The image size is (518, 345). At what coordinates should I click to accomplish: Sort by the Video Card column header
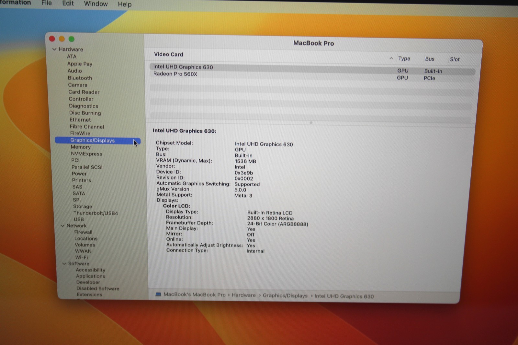click(168, 54)
